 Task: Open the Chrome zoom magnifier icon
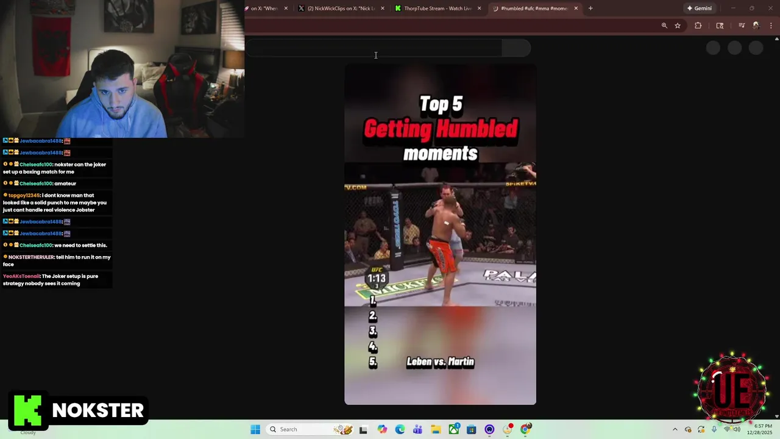point(664,26)
